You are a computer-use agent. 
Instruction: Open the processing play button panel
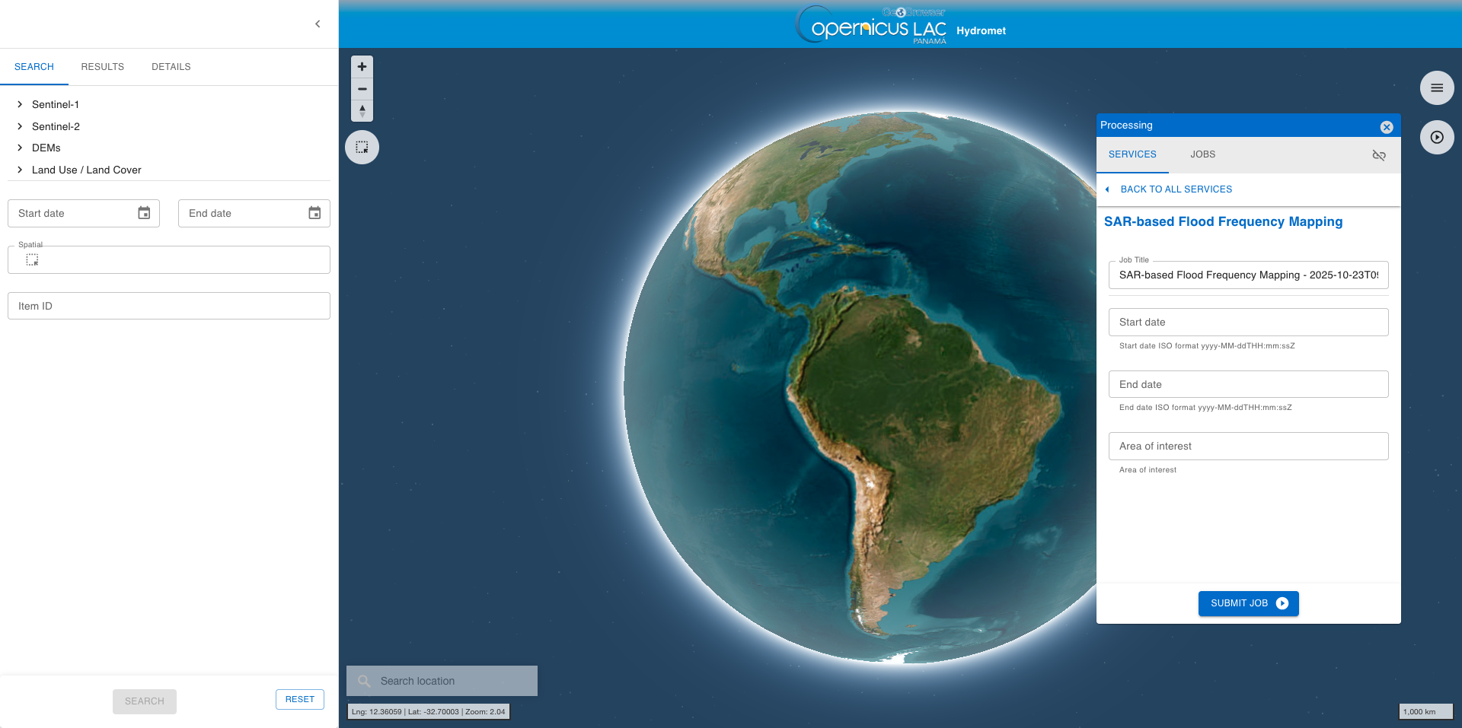(1437, 138)
